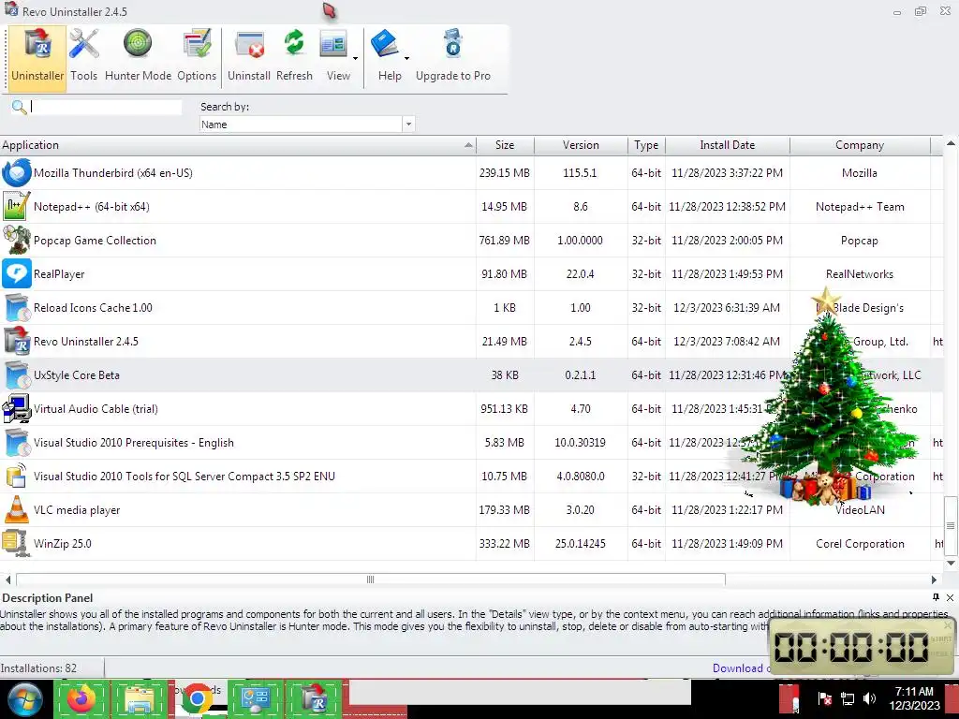The image size is (959, 719).
Task: Select Revo Uninstaller 2.4.5 list icon
Action: (x=17, y=341)
